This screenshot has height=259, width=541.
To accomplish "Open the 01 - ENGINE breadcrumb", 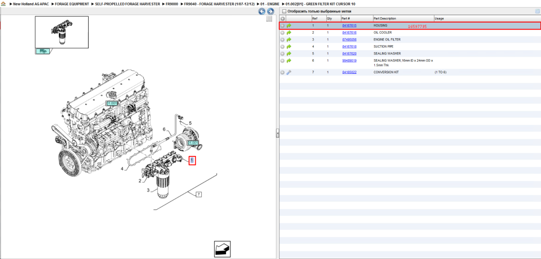I will coord(270,4).
